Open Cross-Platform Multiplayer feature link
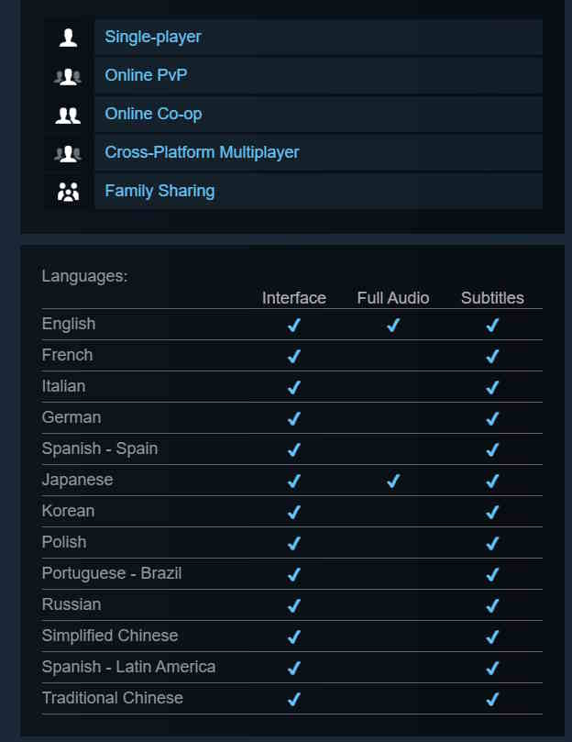This screenshot has width=572, height=742. 202,153
